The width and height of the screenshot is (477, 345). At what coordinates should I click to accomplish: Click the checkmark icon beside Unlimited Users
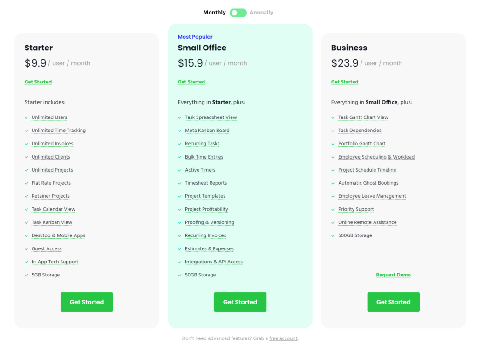click(x=26, y=117)
